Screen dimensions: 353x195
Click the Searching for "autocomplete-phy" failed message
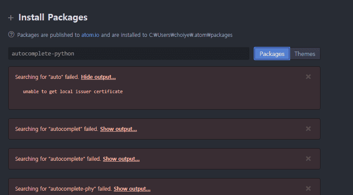pyautogui.click(x=63, y=189)
